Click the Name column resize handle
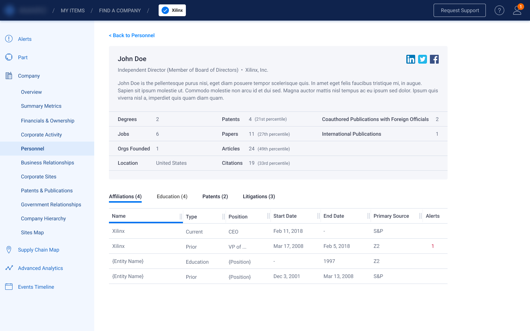Screen dimensions: 530x331 pyautogui.click(x=181, y=216)
